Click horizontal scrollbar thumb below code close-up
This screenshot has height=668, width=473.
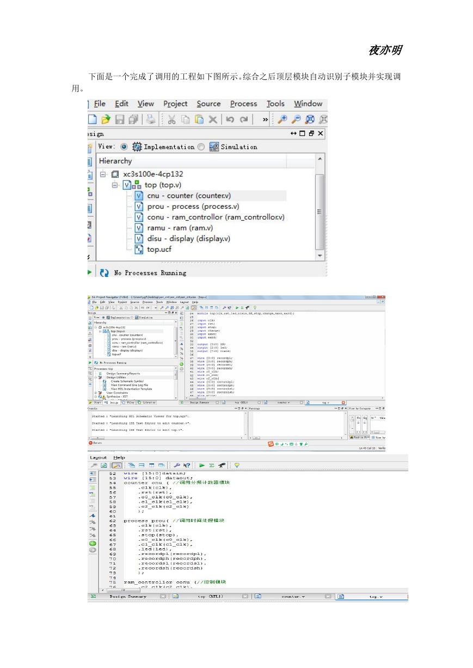coord(123,590)
